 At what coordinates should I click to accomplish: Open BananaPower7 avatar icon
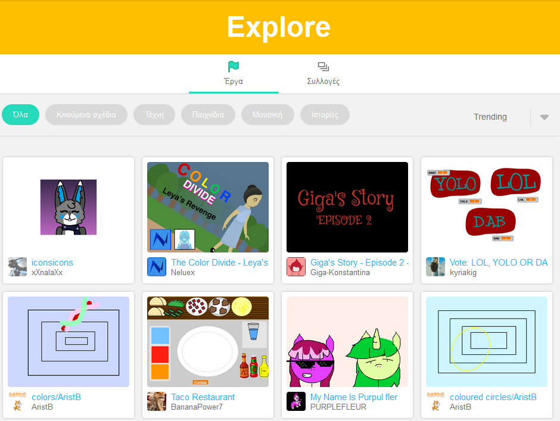tap(157, 401)
